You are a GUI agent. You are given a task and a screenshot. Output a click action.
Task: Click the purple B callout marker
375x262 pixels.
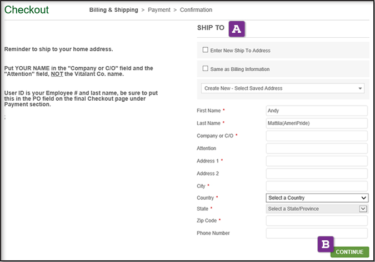326,244
